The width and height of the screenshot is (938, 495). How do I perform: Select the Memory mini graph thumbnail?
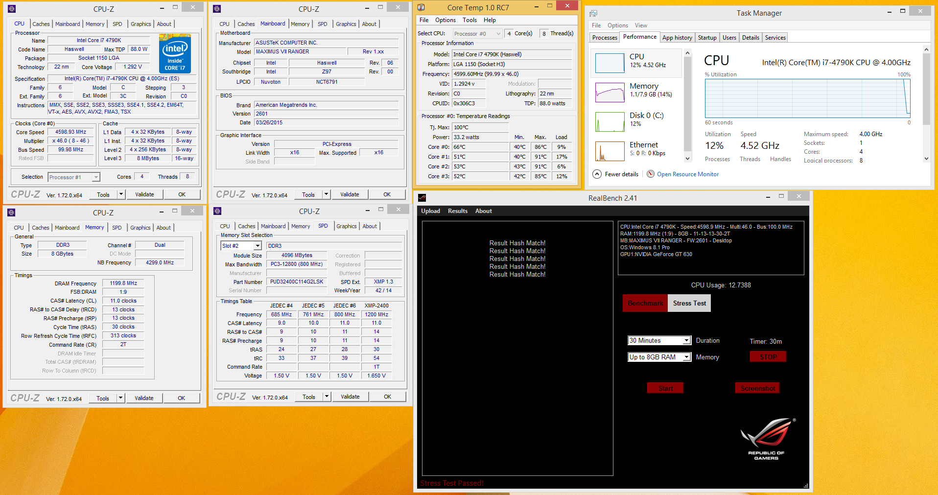tap(610, 93)
